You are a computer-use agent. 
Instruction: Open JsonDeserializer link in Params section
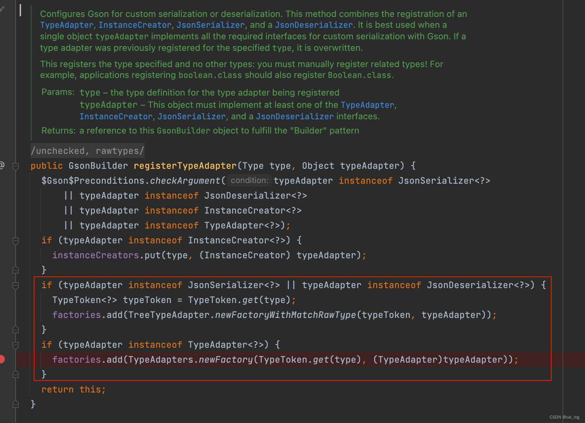pyautogui.click(x=295, y=117)
